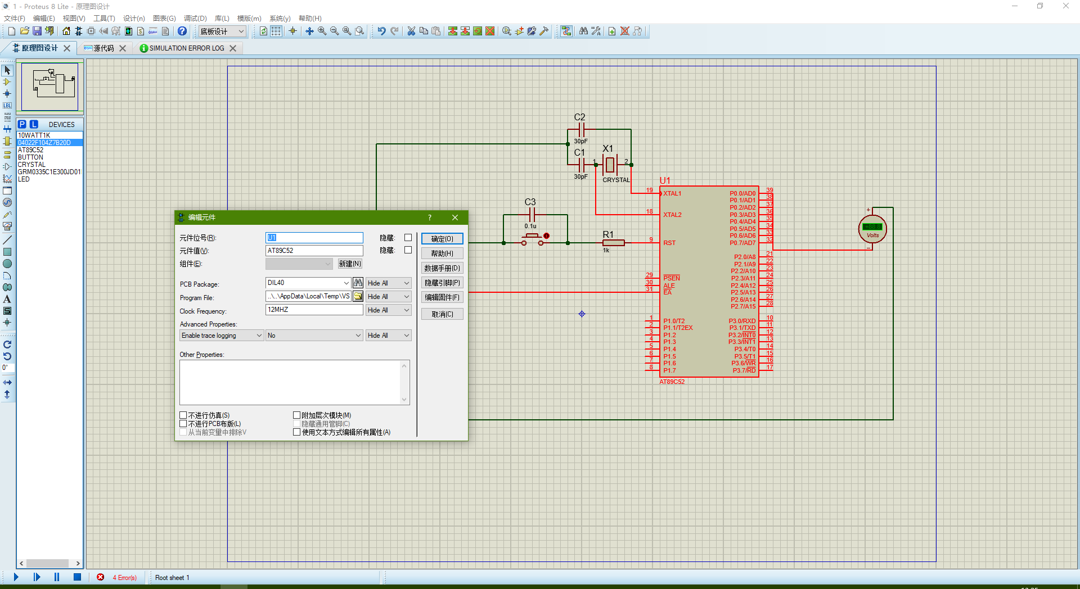This screenshot has width=1080, height=589.
Task: Open the Home page toolbar icon
Action: pos(66,31)
